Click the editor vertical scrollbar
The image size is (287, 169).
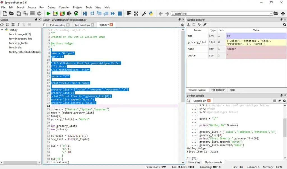coord(183,67)
